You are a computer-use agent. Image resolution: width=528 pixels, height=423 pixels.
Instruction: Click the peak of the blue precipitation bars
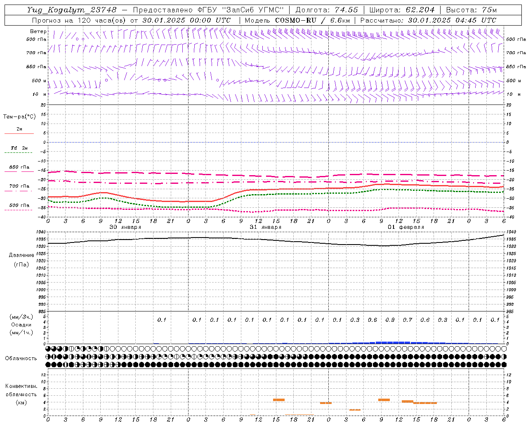pyautogui.click(x=393, y=342)
